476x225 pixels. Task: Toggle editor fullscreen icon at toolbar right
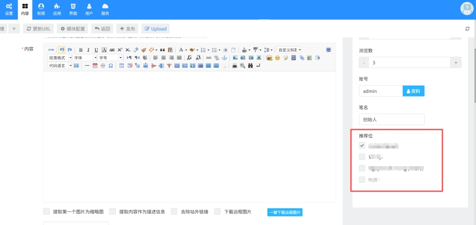[328, 49]
